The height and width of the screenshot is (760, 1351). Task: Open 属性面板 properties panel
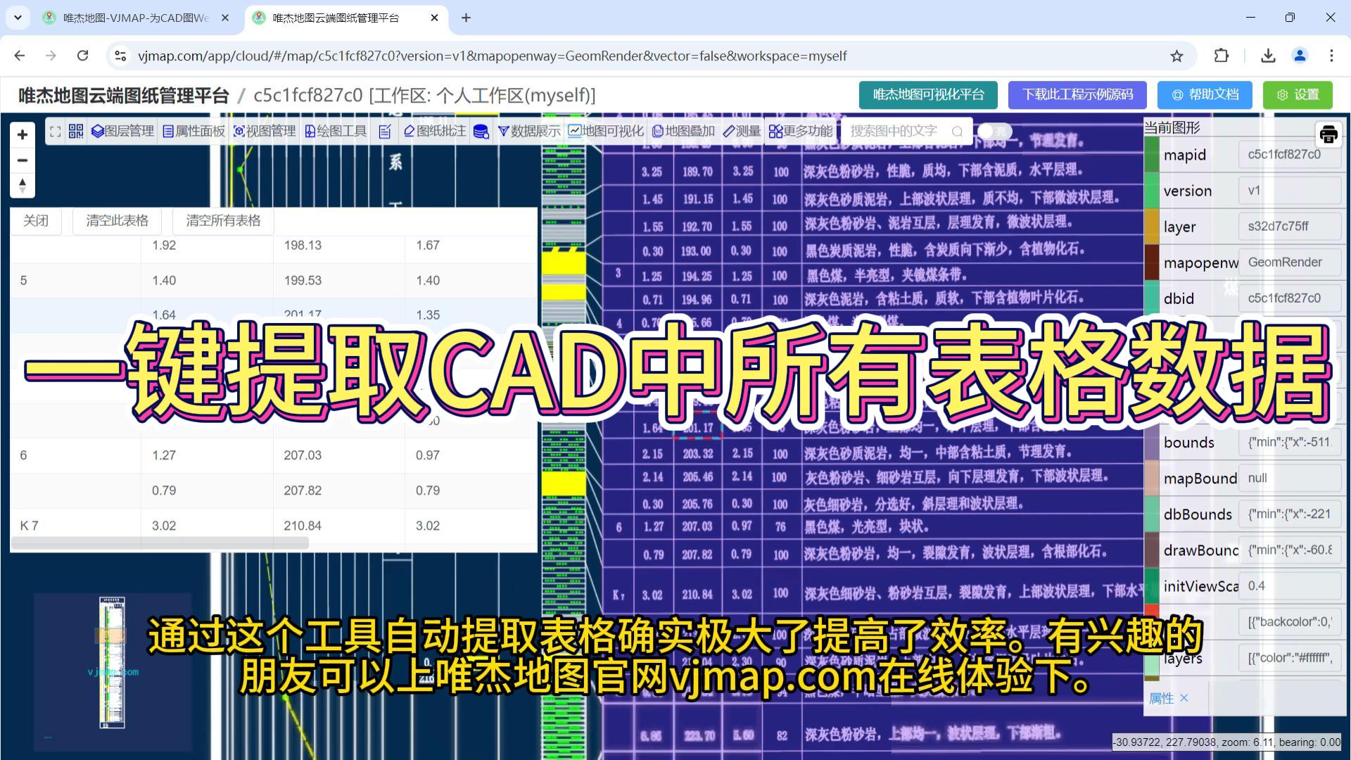point(194,131)
